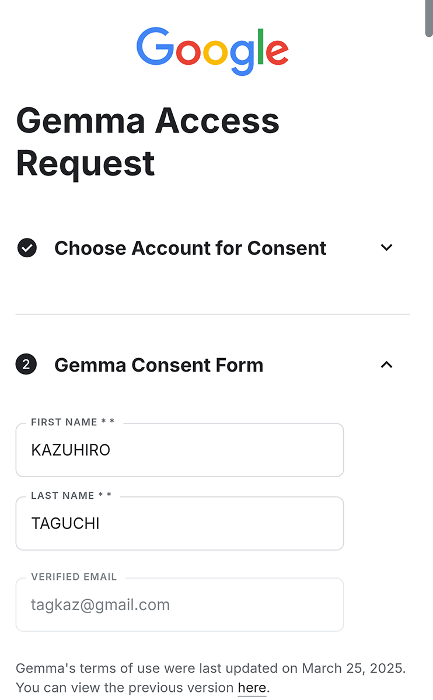Screen dimensions: 433x700
Task: Click the horizontal divider between sections
Action: (x=212, y=314)
